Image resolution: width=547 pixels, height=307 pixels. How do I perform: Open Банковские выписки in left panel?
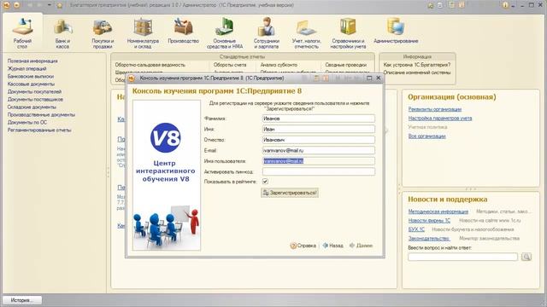tap(31, 76)
